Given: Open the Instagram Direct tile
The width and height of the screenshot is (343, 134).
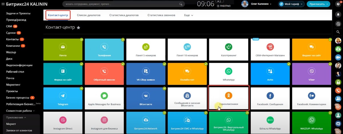Looking at the screenshot, I should coord(63,123).
